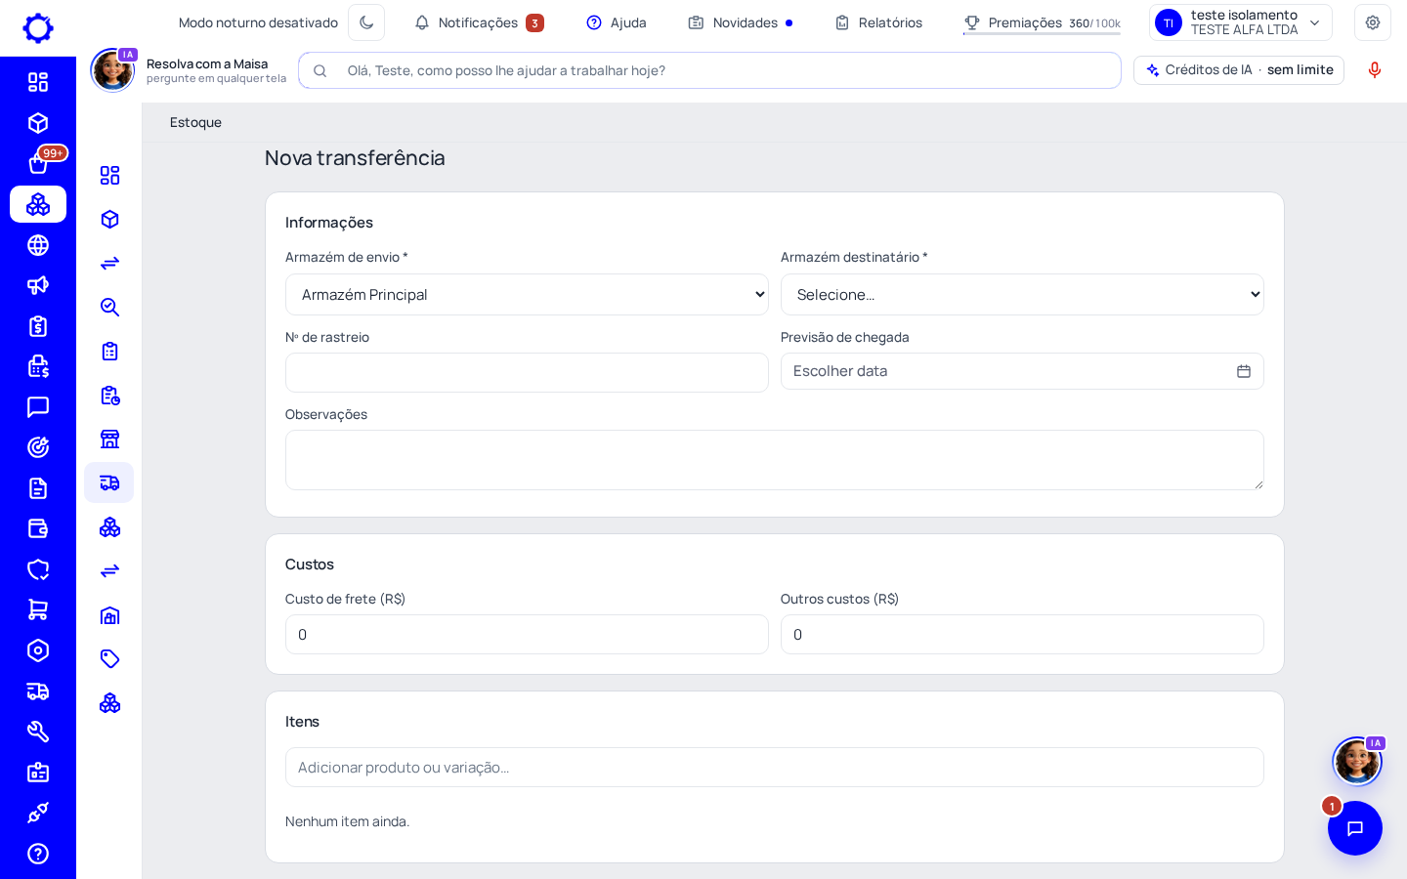1407x879 pixels.
Task: Open Notificações bell menu
Action: coord(479,22)
